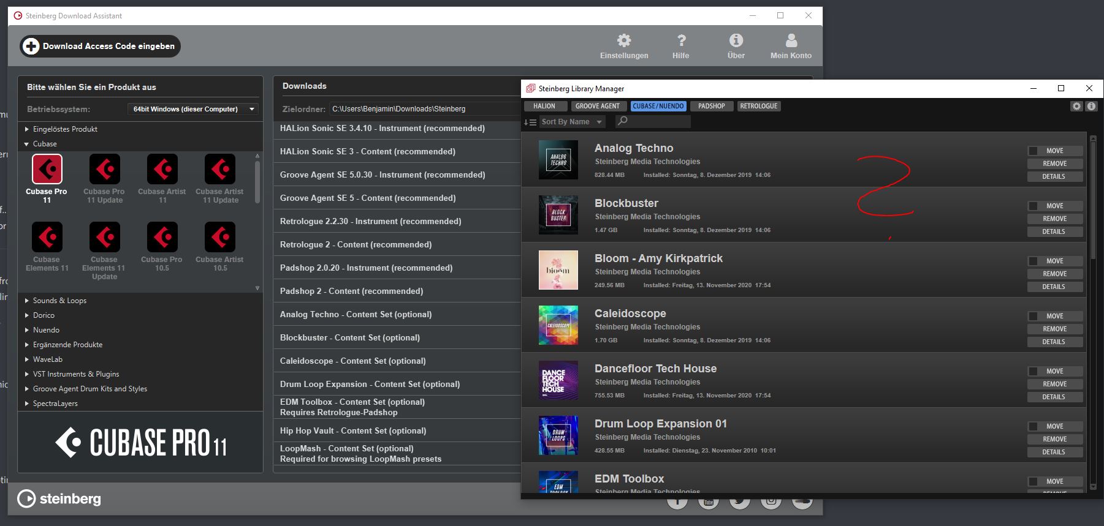Click Download Access Code eingeben button
Viewport: 1104px width, 526px height.
tap(101, 46)
